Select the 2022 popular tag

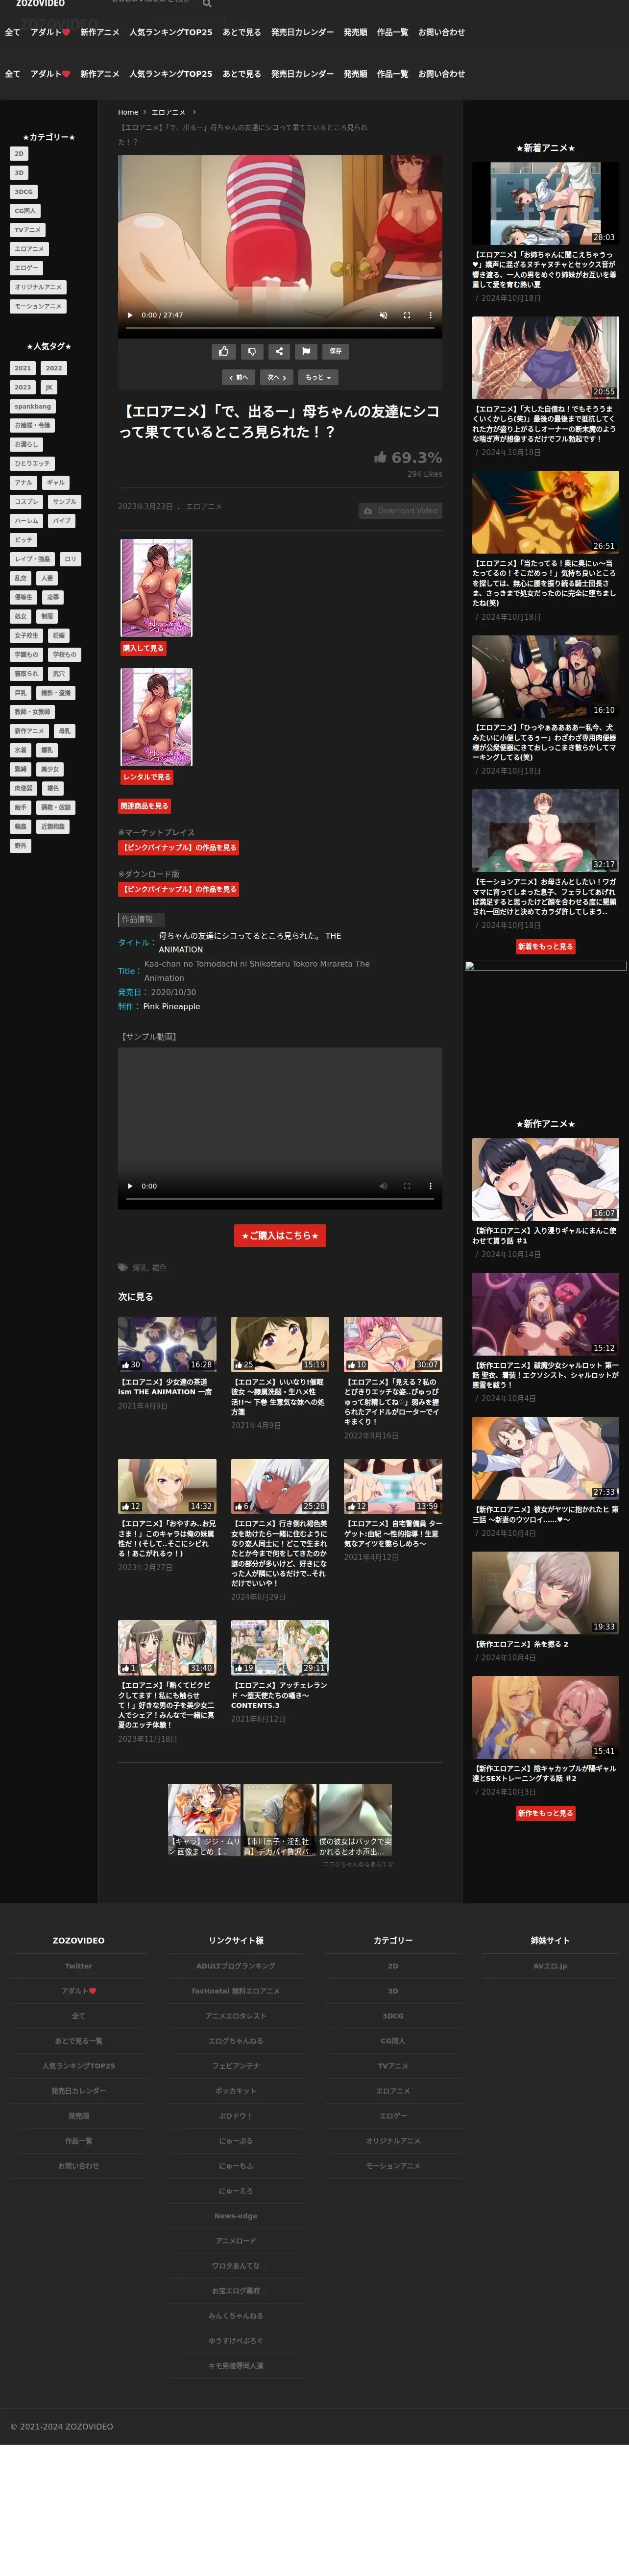(x=54, y=368)
